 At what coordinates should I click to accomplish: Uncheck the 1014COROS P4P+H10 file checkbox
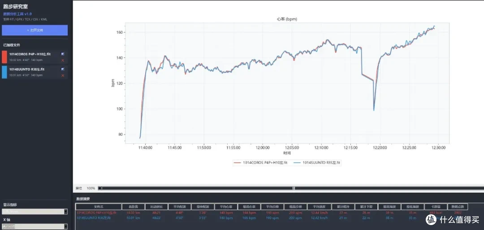pos(63,54)
